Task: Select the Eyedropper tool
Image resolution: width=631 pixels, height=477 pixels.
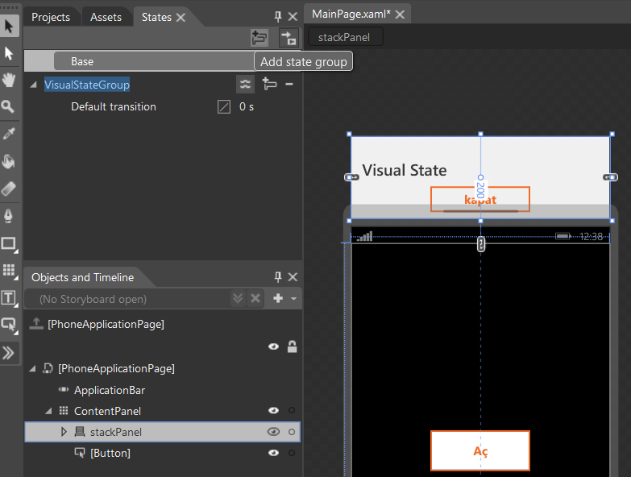Action: click(9, 134)
